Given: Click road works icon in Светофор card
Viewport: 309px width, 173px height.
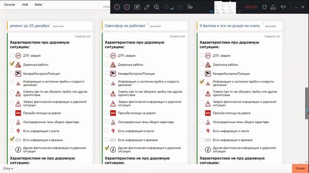Looking at the screenshot, I should coord(113,65).
